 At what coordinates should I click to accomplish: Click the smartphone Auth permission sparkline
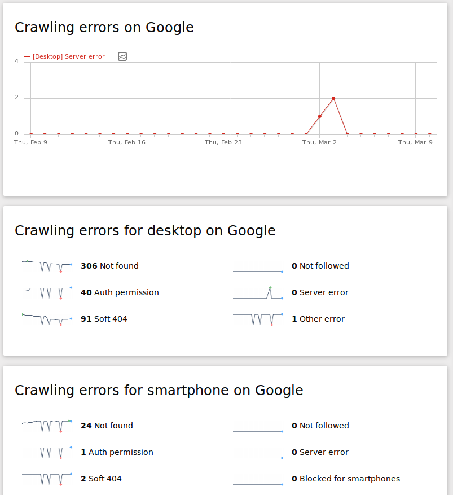pos(47,452)
